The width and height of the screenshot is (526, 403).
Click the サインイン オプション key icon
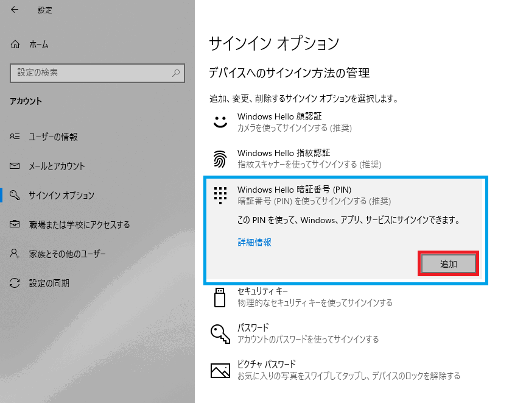[15, 195]
